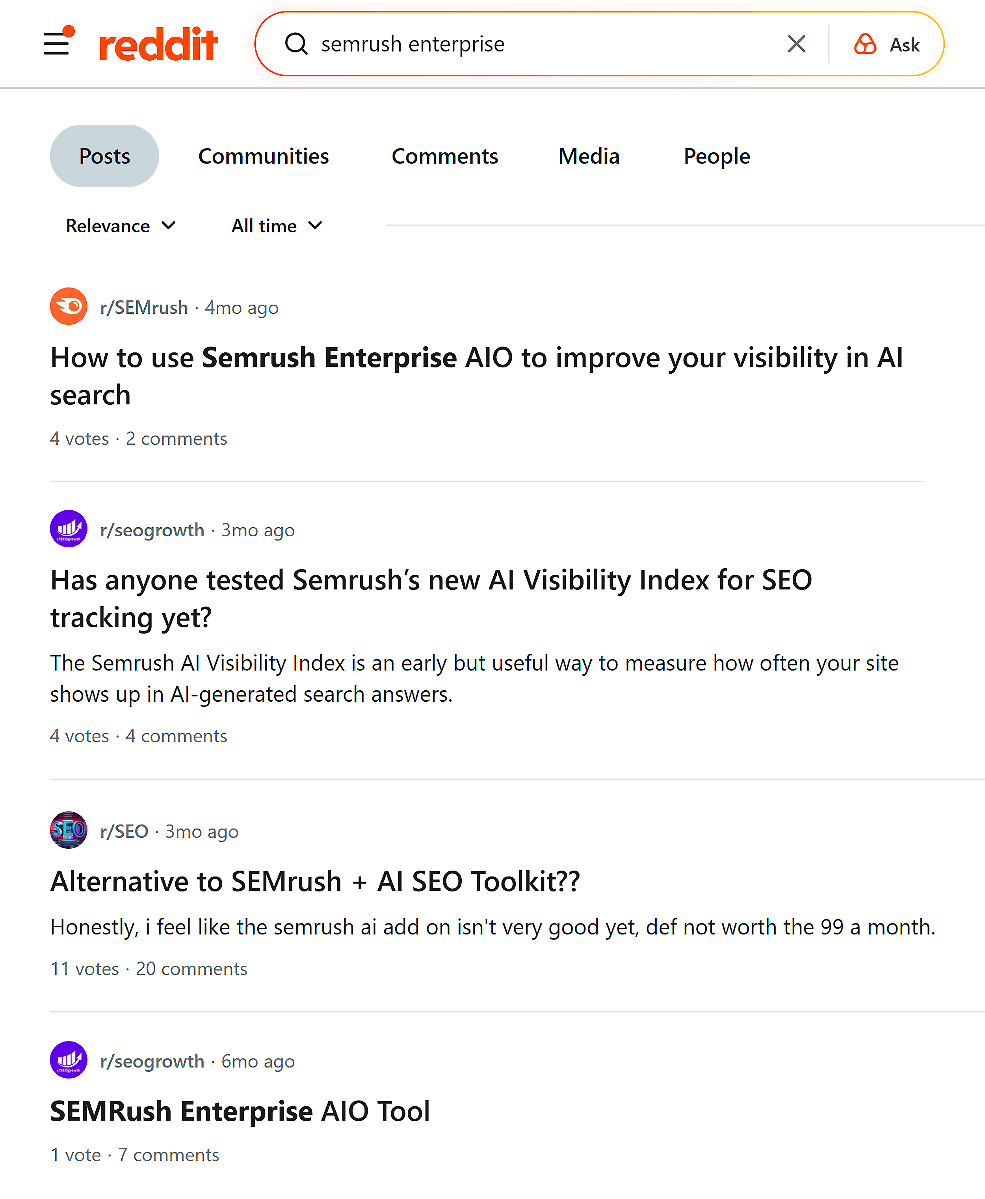
Task: Click the first r/seogrowth avatar, 3mo ago
Action: click(x=69, y=529)
